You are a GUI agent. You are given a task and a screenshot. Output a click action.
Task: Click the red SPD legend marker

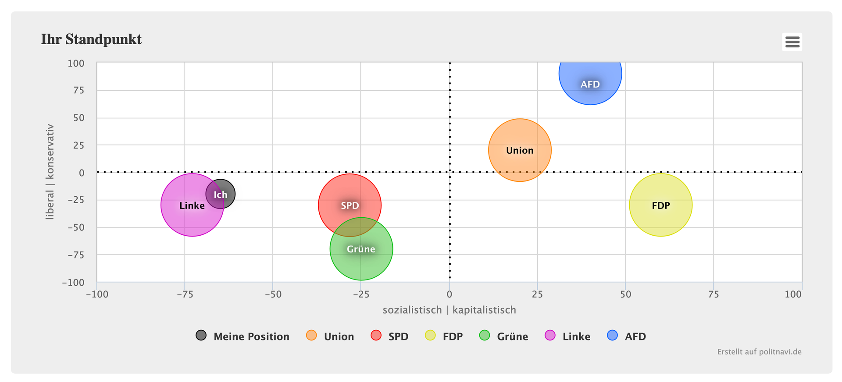[376, 336]
